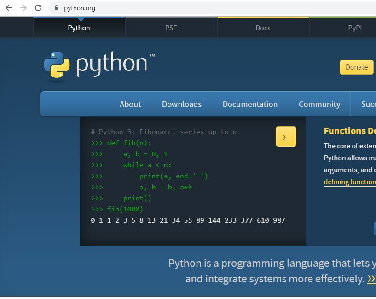
Task: Click the 'a, b = b, a+b' code line
Action: click(141, 187)
